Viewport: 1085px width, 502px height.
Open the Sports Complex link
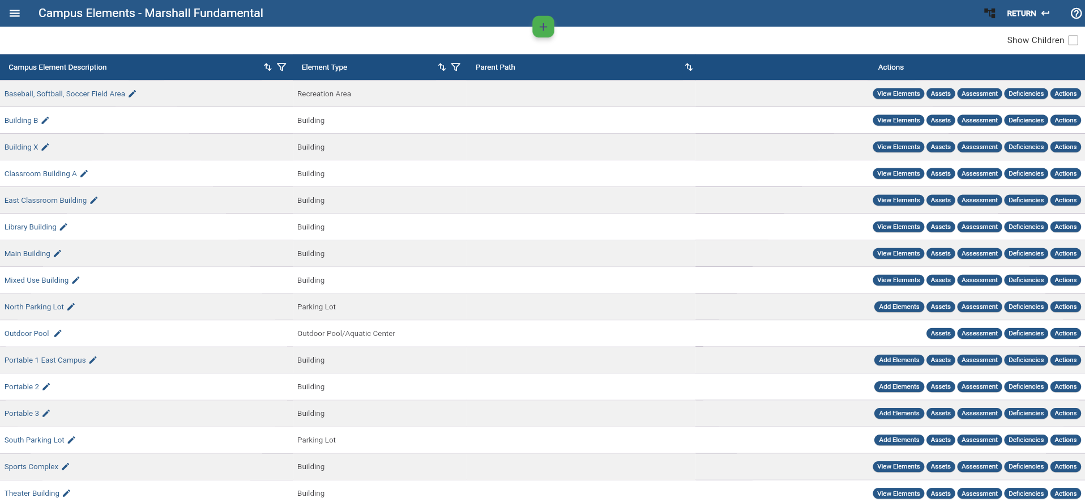(x=31, y=466)
